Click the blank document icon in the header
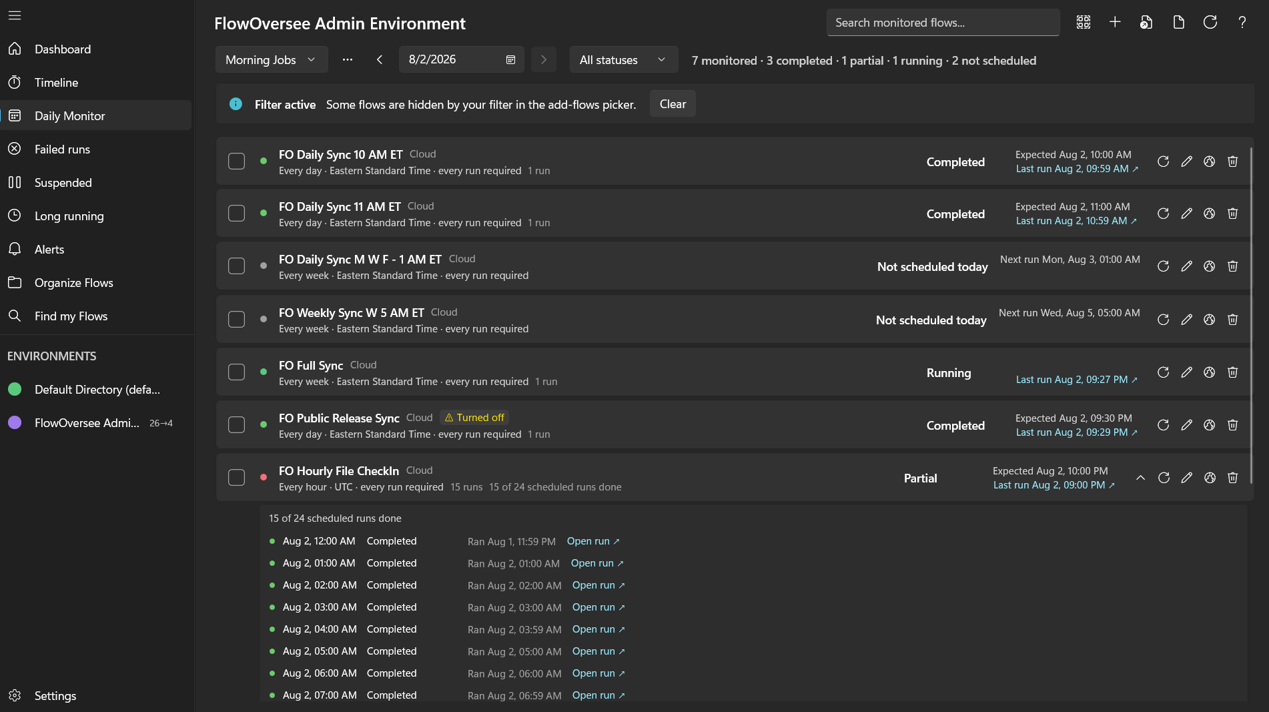Image resolution: width=1269 pixels, height=712 pixels. click(1179, 22)
